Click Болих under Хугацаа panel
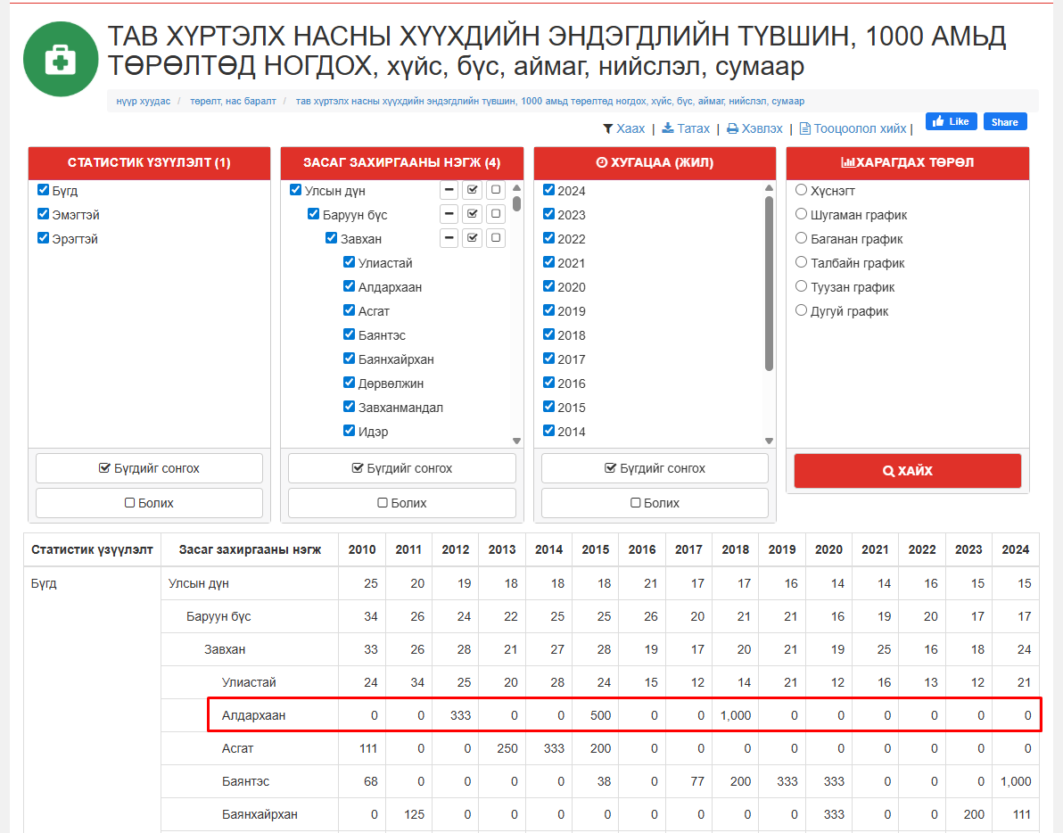This screenshot has width=1063, height=833. [655, 503]
